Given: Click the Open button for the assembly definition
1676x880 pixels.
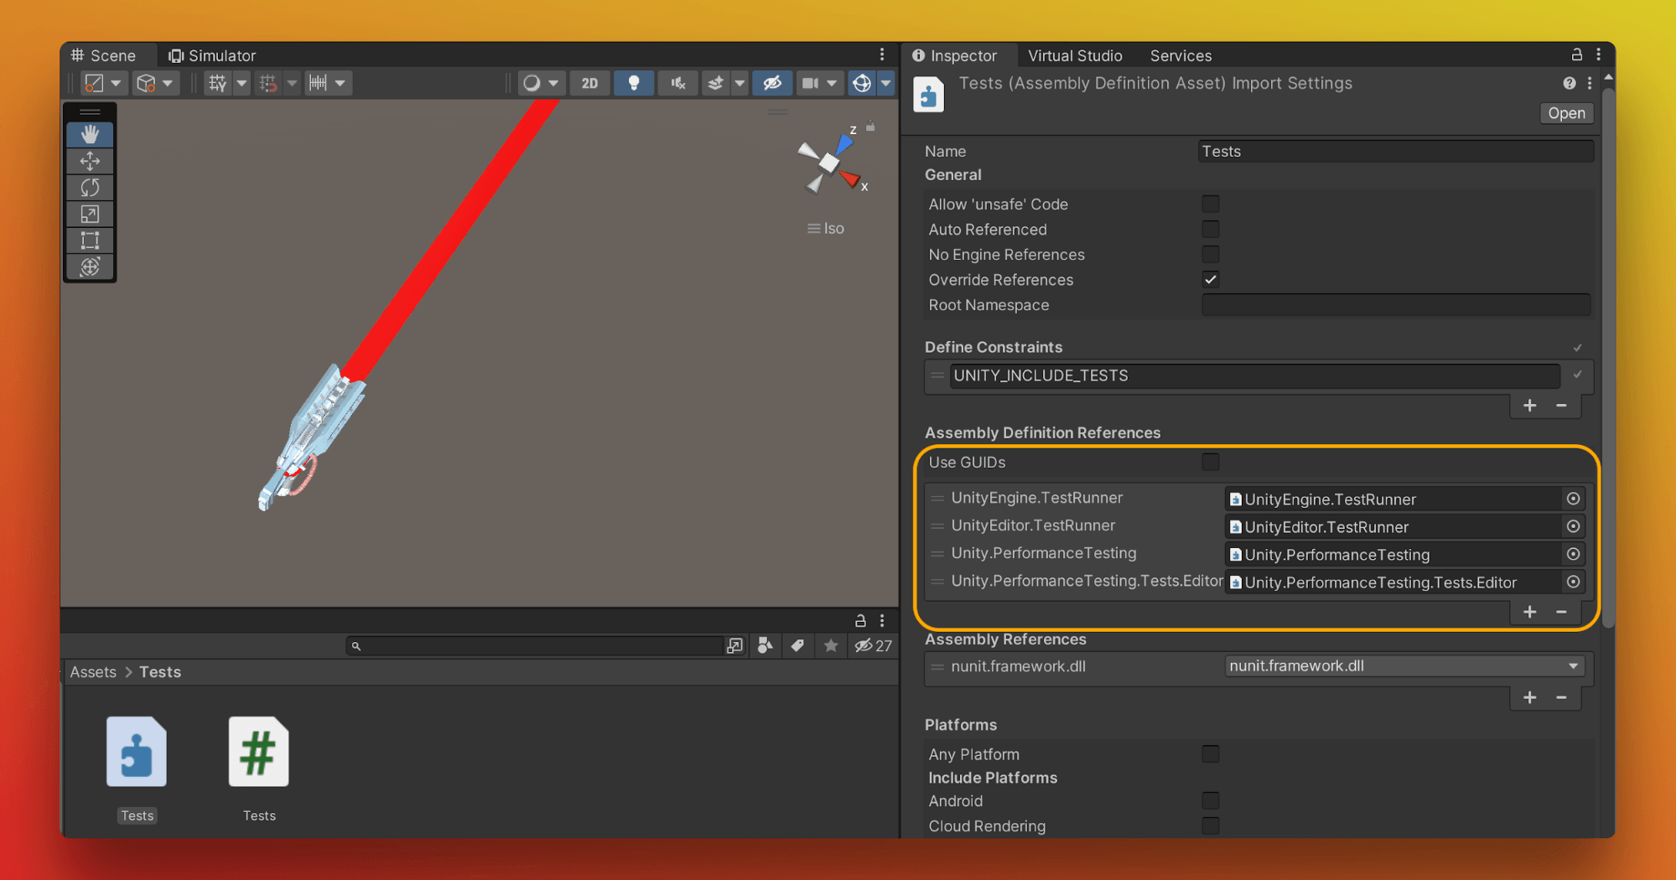Looking at the screenshot, I should click(1565, 112).
